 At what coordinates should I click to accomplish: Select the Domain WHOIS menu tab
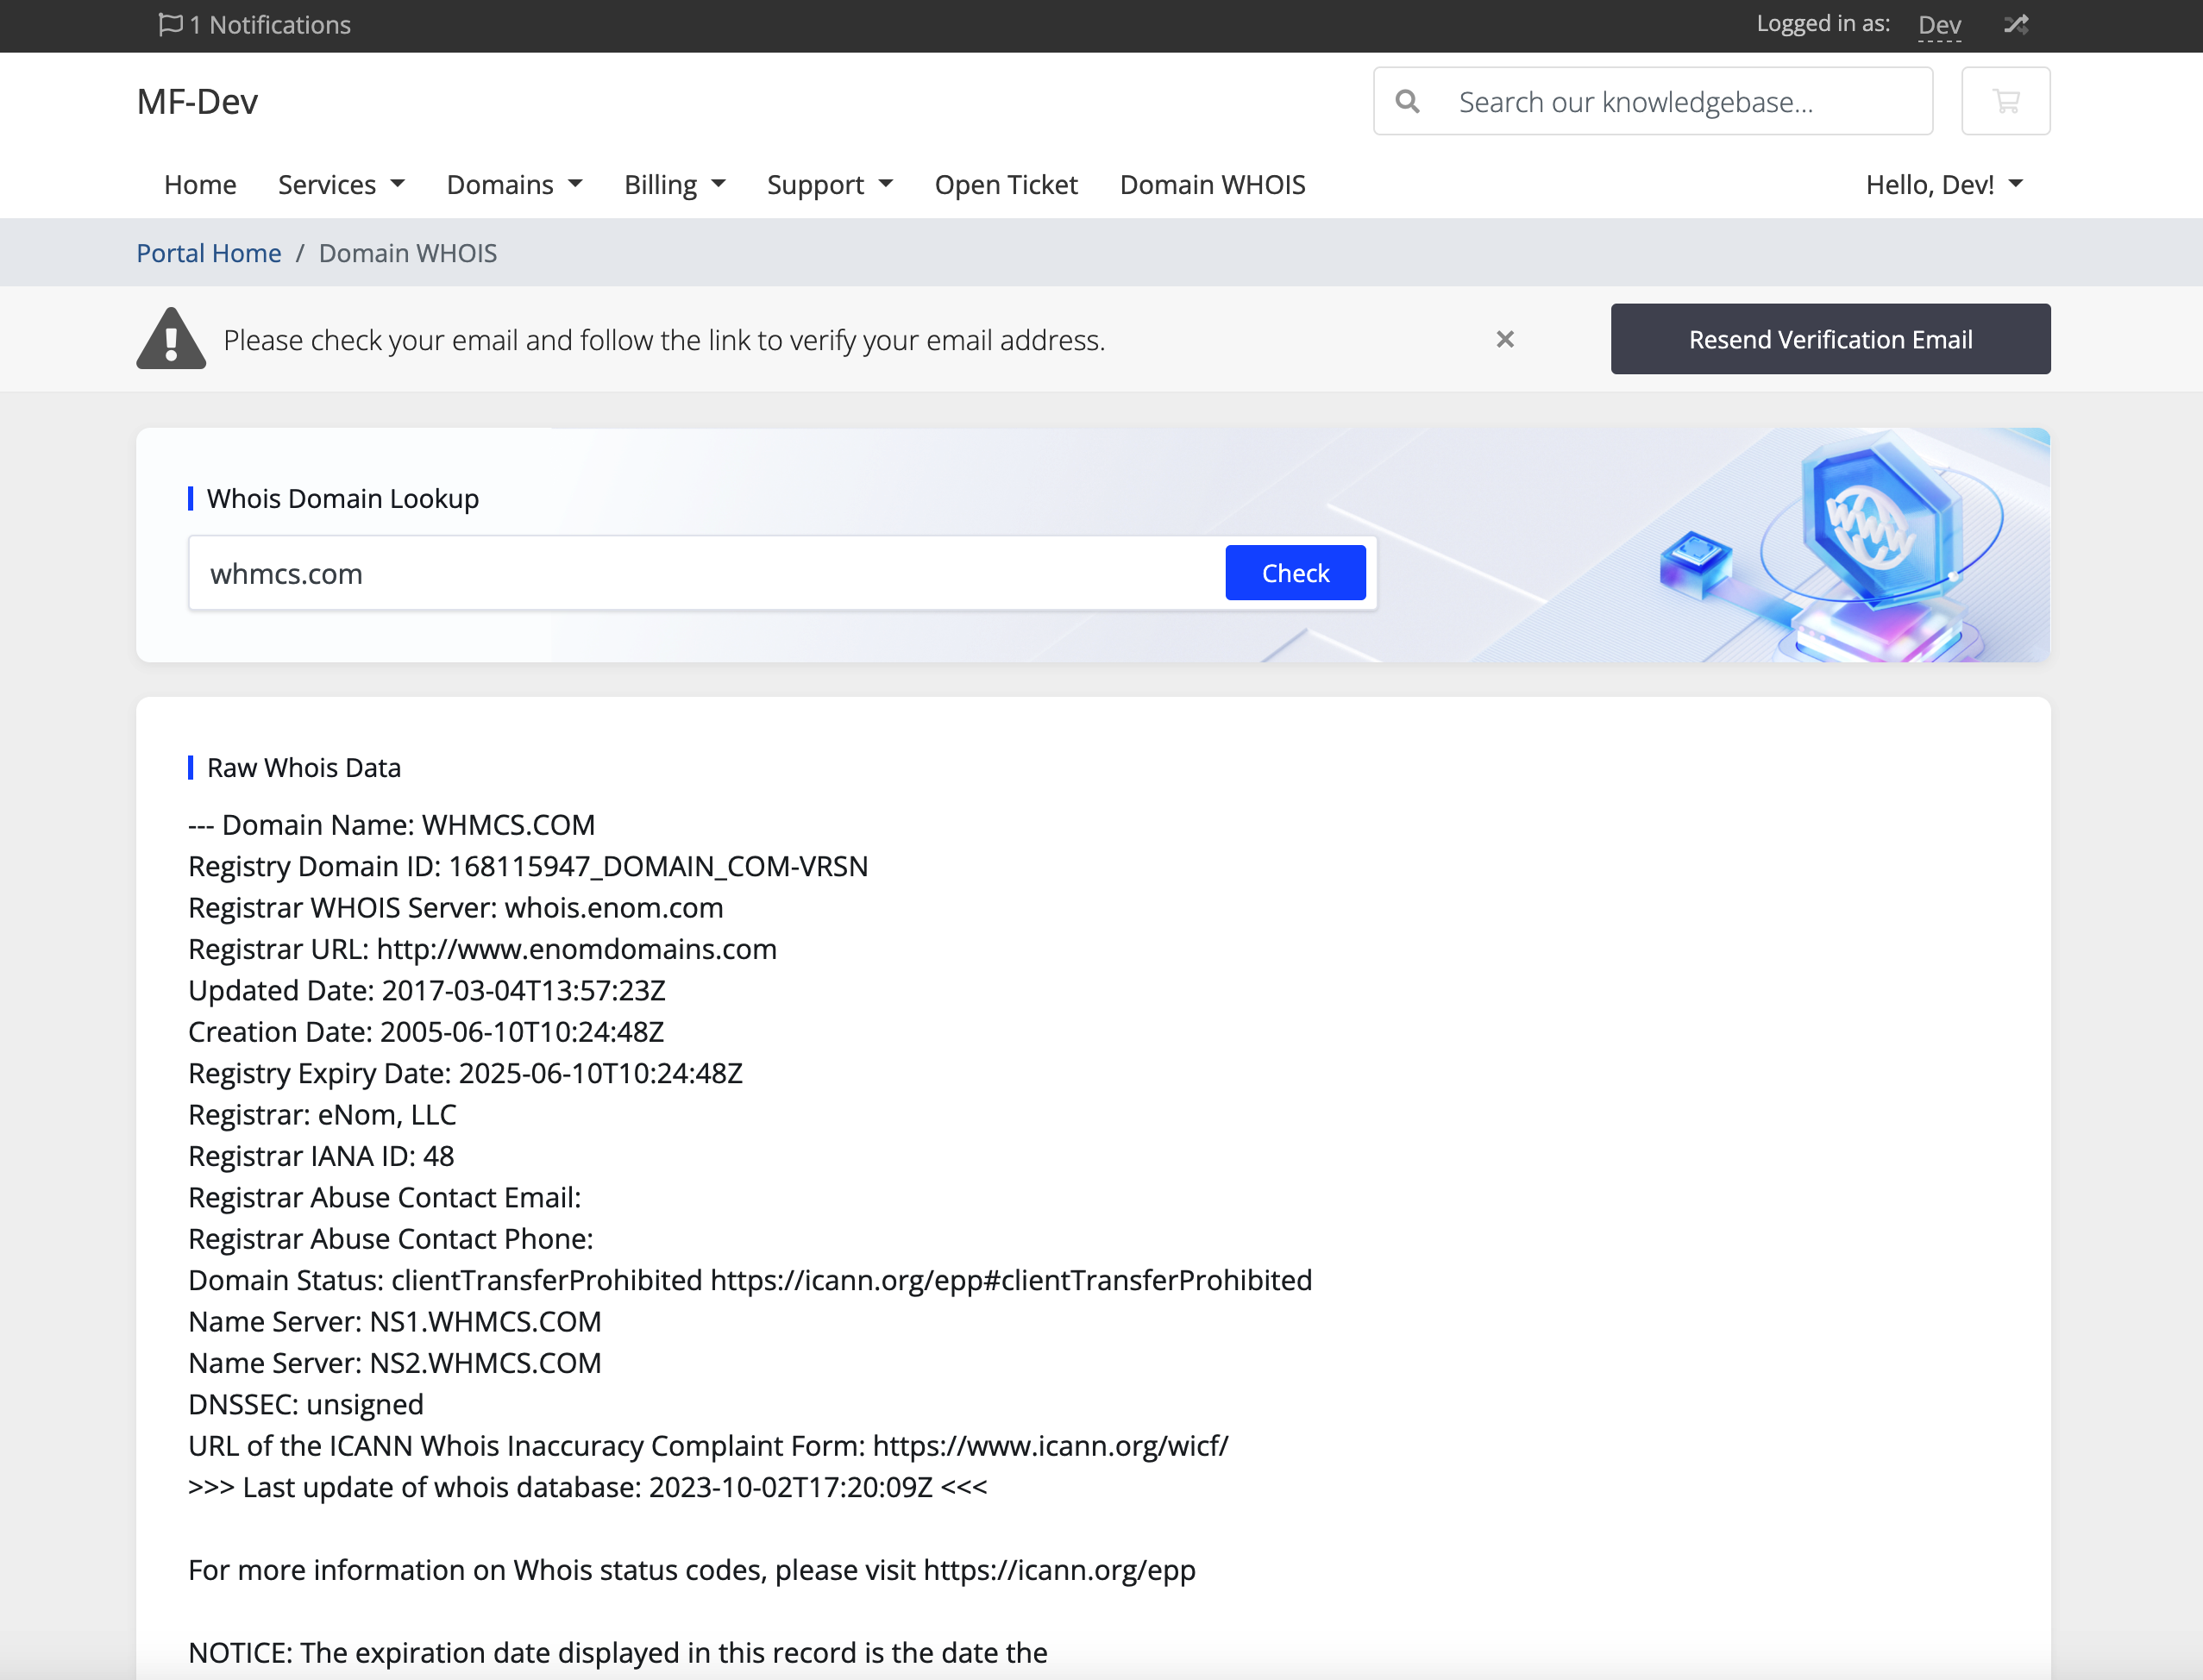[x=1213, y=184]
